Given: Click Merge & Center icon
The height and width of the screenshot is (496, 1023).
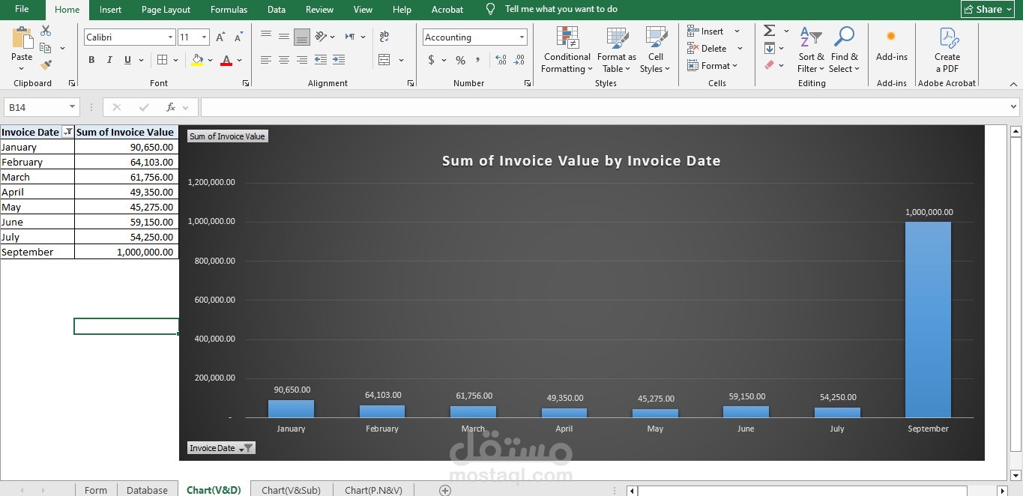Looking at the screenshot, I should coord(384,60).
